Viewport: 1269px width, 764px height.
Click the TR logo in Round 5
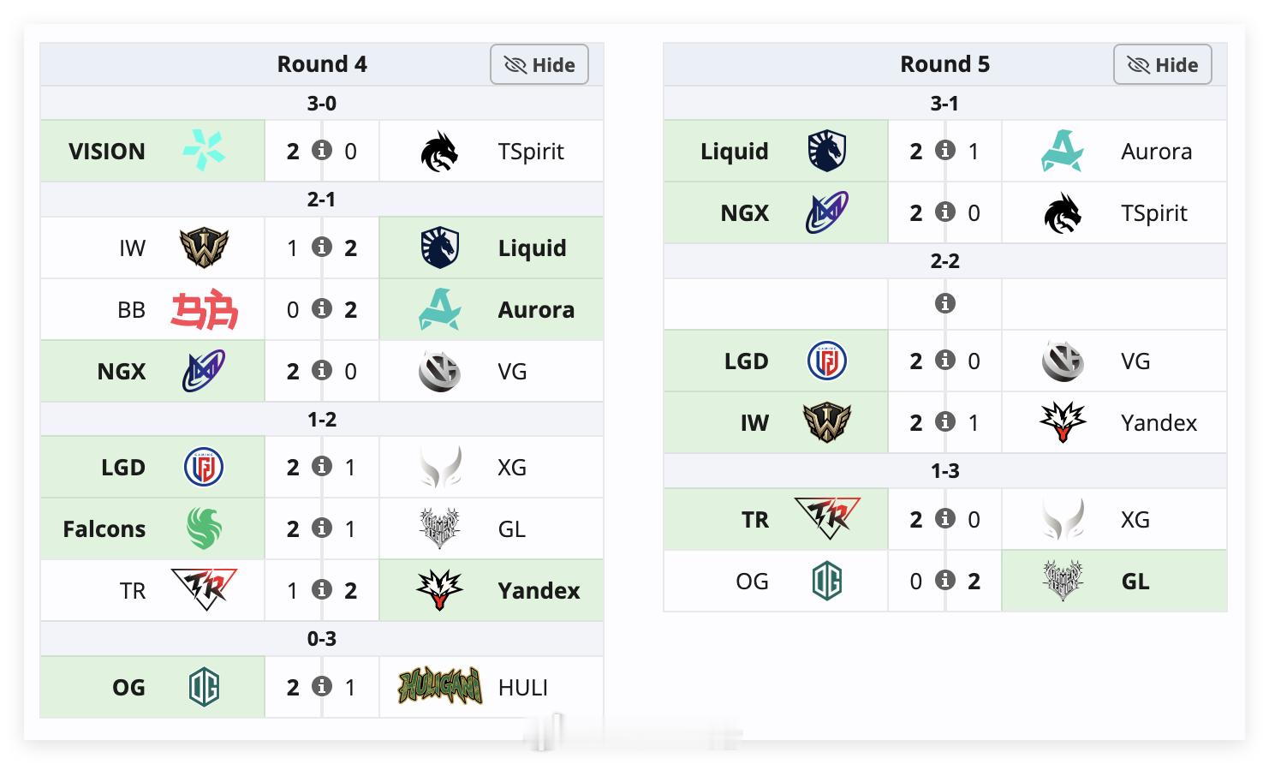(x=827, y=519)
